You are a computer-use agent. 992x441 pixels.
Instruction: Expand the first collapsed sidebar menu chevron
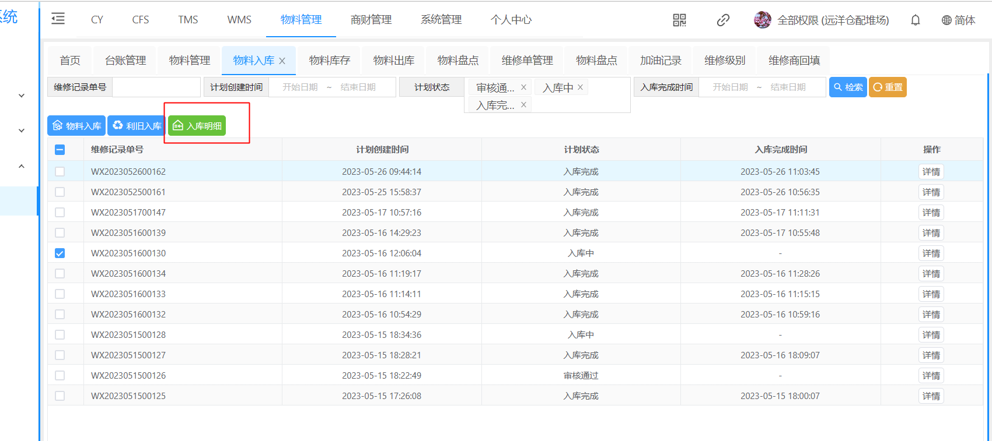(22, 96)
